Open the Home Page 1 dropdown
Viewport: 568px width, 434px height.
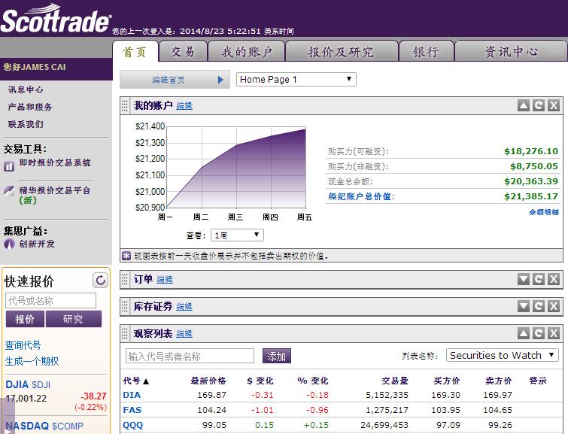pos(296,80)
